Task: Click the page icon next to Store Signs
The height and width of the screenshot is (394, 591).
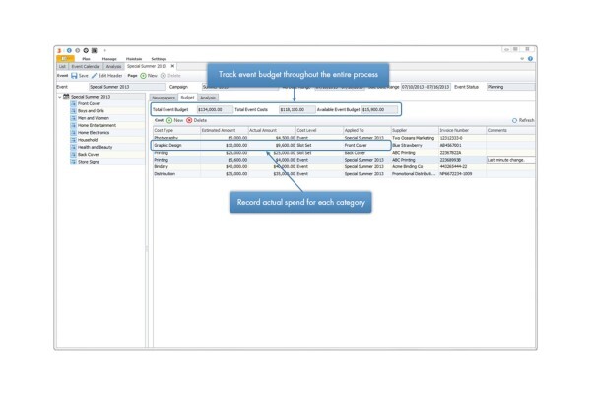Action: pyautogui.click(x=74, y=162)
